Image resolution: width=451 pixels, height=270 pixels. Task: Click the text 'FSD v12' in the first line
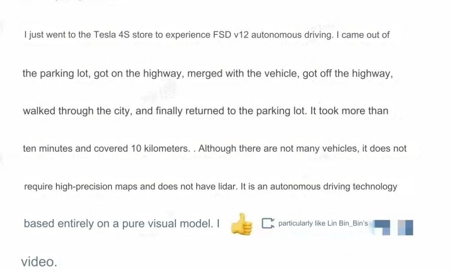coord(230,35)
